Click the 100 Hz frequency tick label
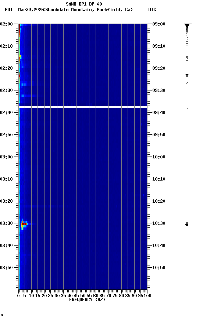Image resolution: width=203 pixels, height=319 pixels. (x=148, y=296)
